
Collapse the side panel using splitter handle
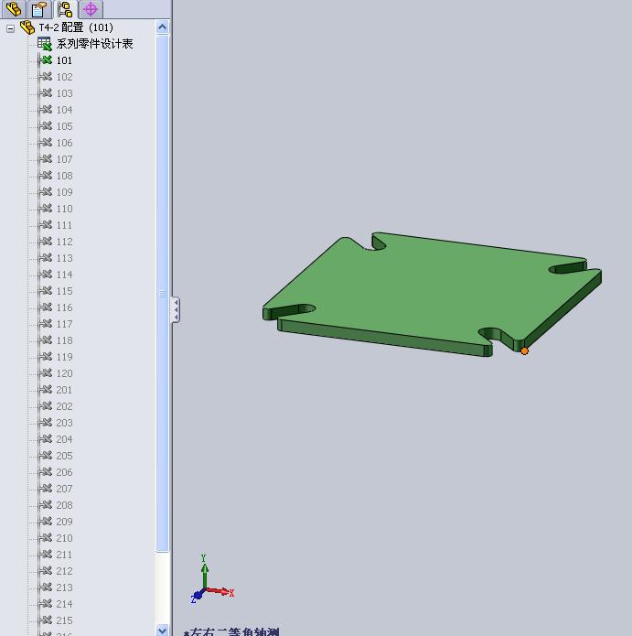176,310
